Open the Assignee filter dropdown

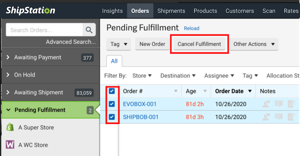[x=219, y=76]
